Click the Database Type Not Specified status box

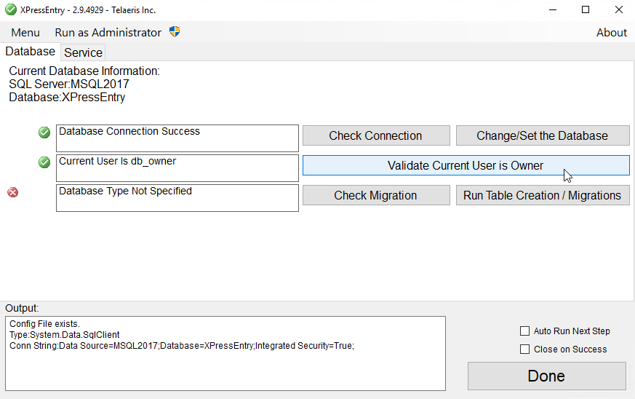point(177,198)
